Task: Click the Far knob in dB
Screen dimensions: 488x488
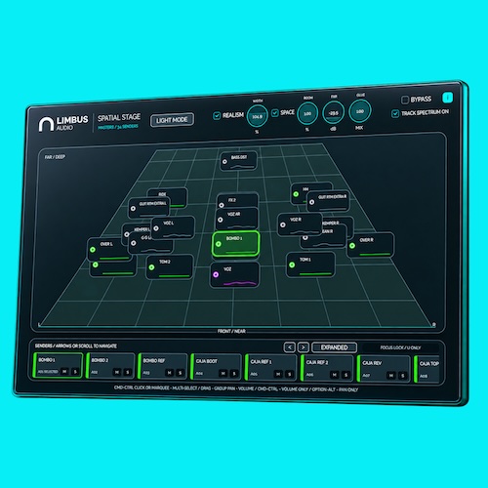Action: 333,112
